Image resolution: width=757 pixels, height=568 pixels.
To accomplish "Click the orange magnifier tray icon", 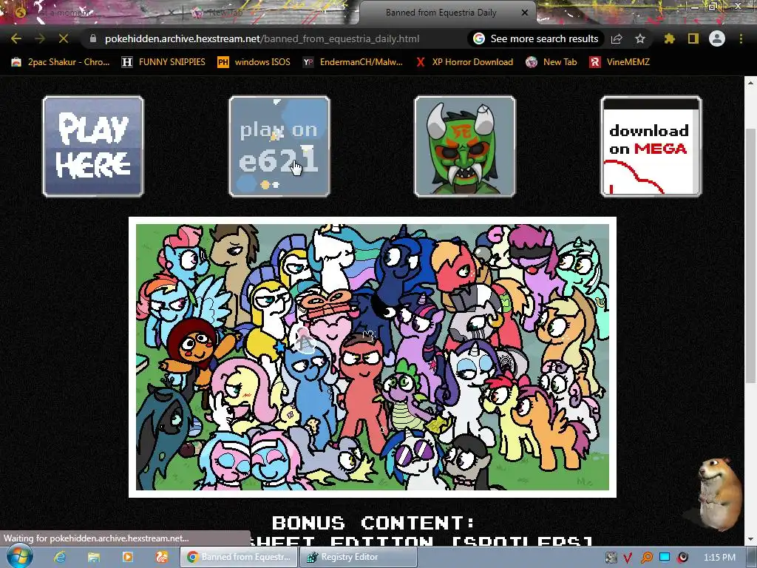I will pos(646,558).
